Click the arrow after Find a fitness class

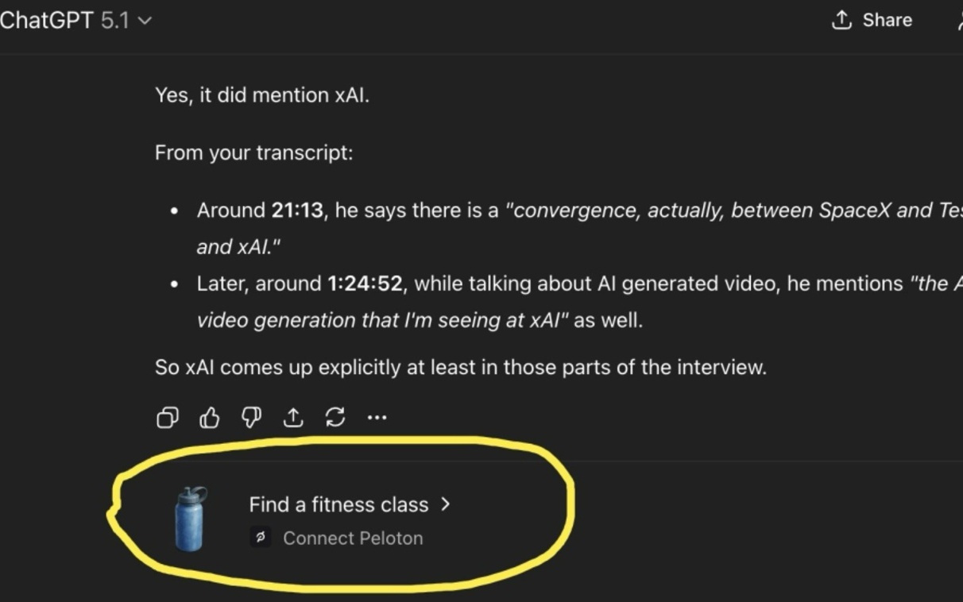[x=446, y=504]
